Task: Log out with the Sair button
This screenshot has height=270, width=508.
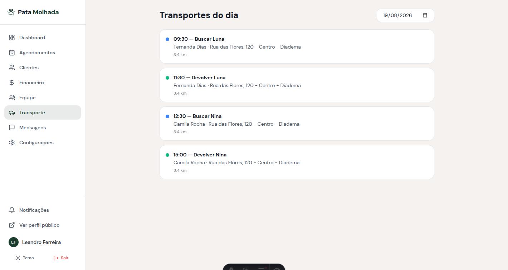Action: 61,258
